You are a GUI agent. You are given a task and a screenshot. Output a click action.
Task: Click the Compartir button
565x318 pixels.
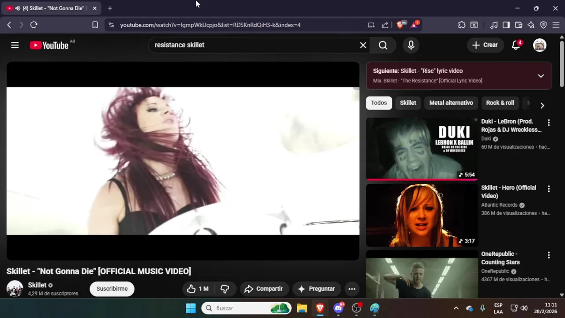click(x=264, y=289)
